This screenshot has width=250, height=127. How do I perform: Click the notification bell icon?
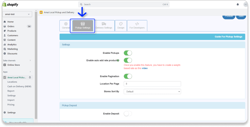[238, 5]
